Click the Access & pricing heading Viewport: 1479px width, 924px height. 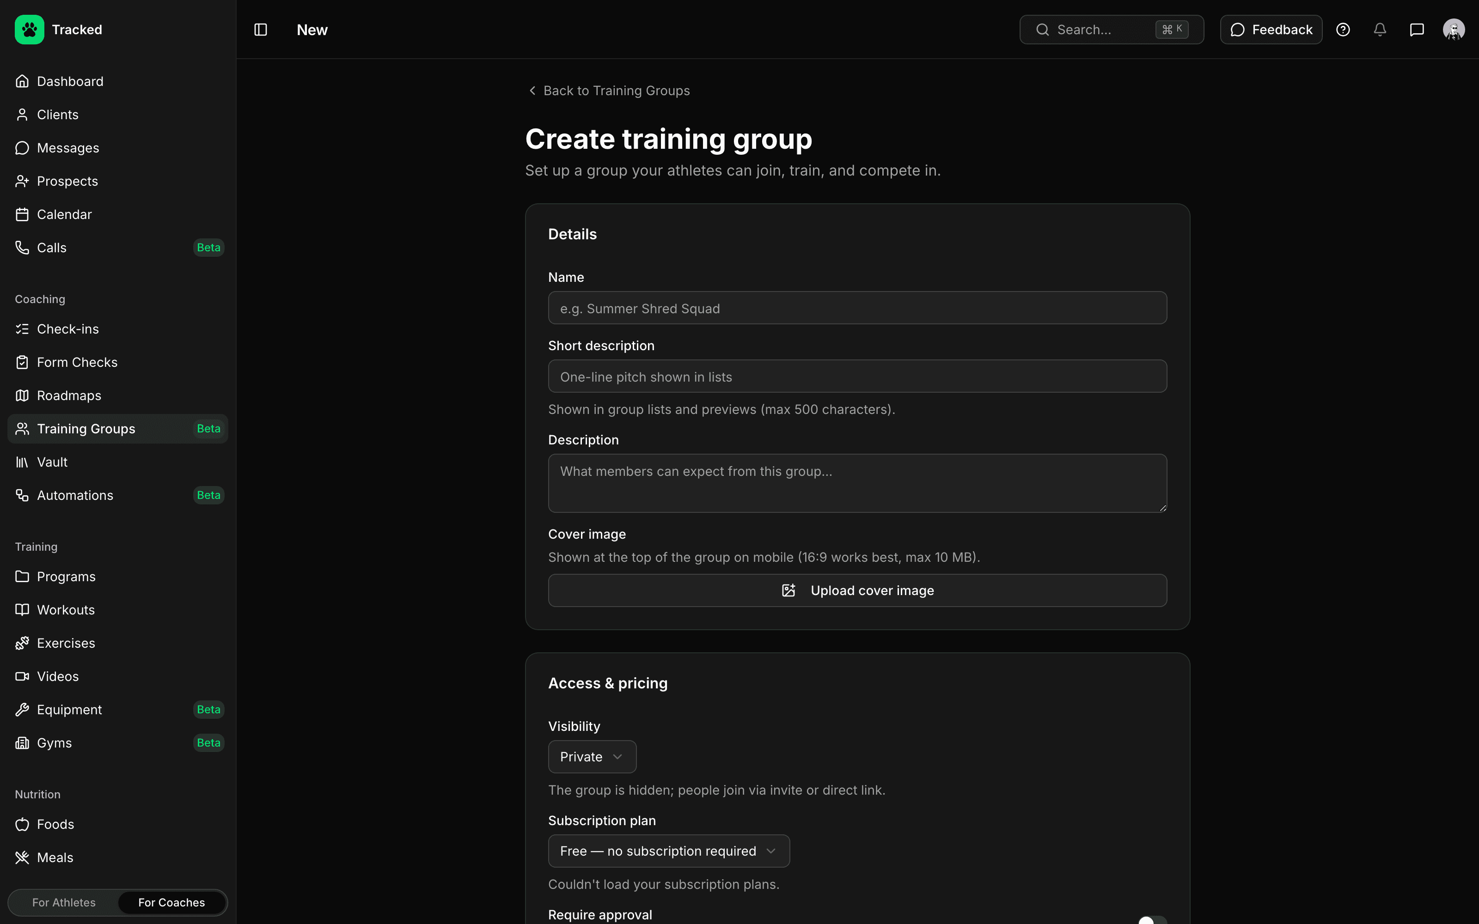point(607,683)
